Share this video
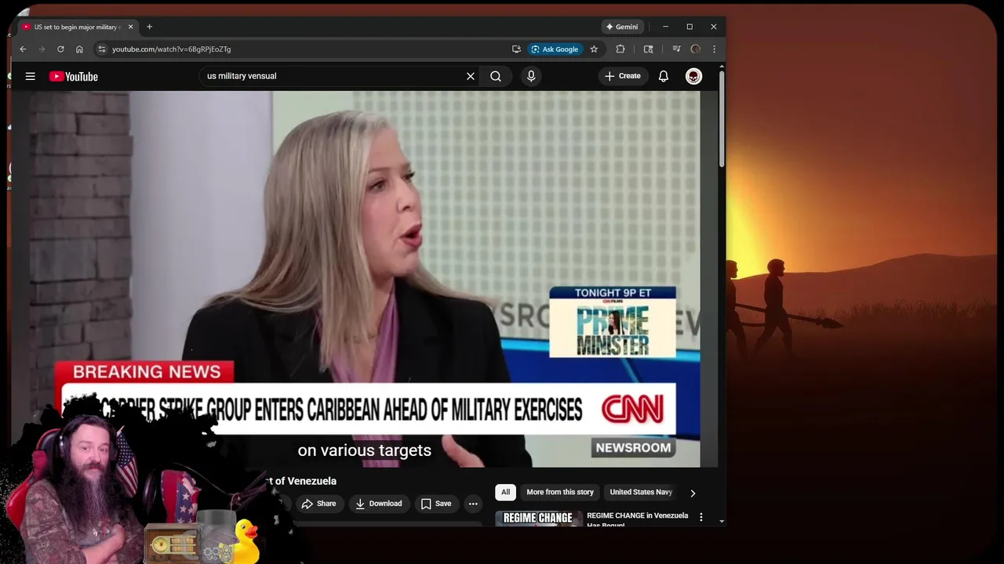This screenshot has height=564, width=1004. tap(319, 504)
